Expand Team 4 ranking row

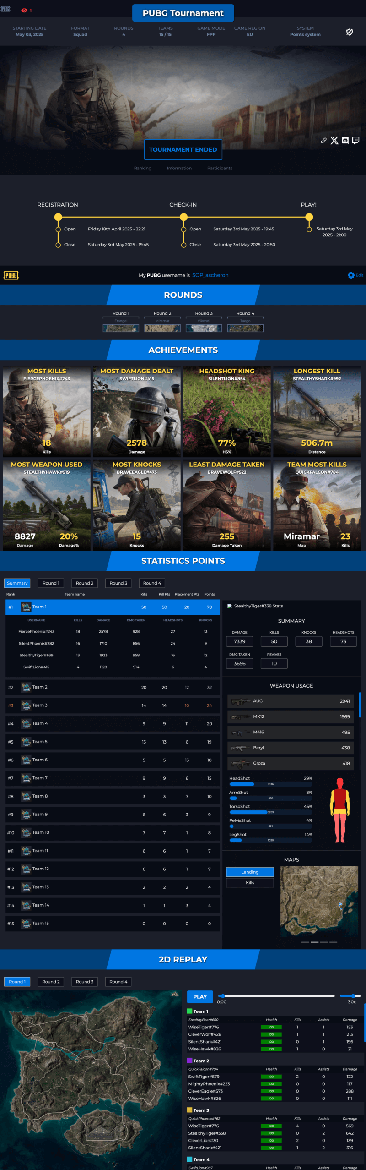point(113,724)
